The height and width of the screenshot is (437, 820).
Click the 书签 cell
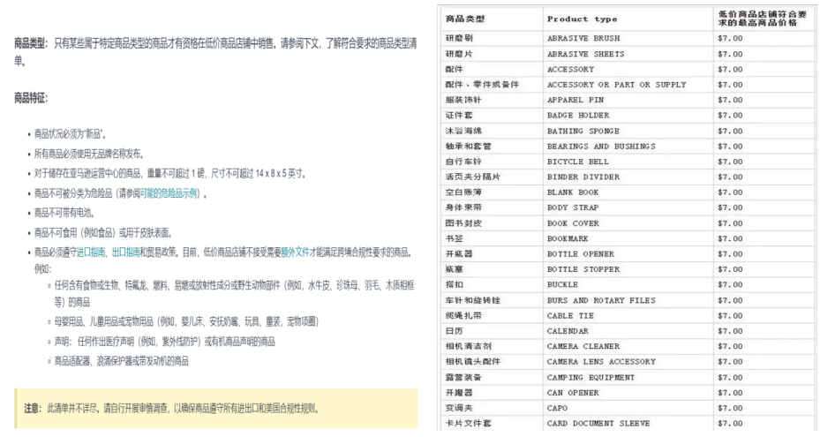pyautogui.click(x=493, y=238)
